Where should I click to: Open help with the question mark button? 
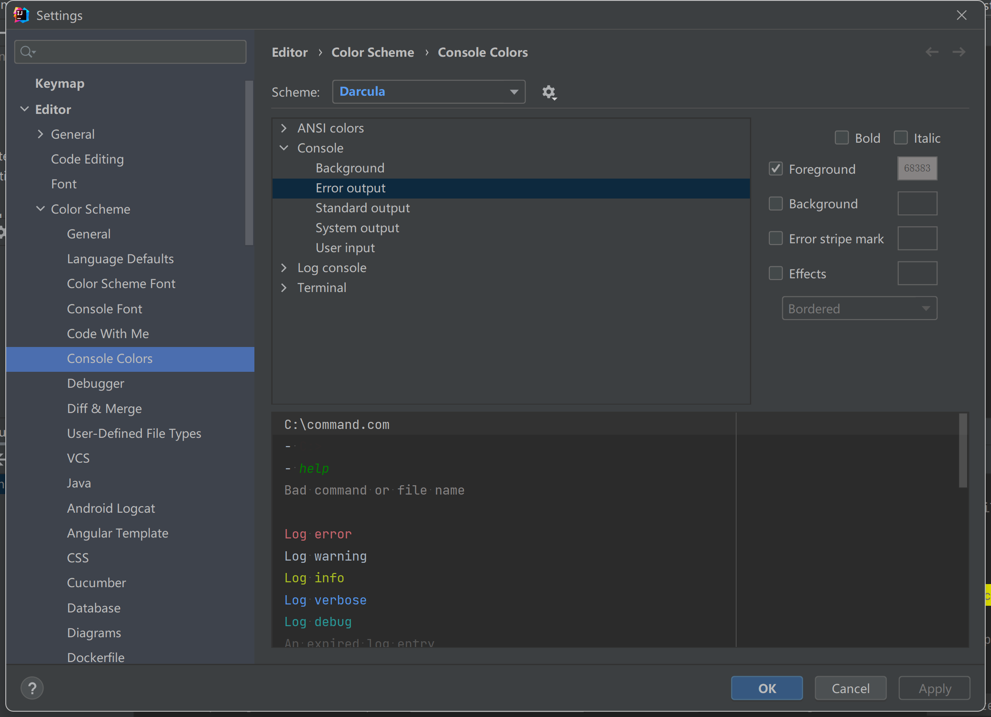click(x=32, y=688)
